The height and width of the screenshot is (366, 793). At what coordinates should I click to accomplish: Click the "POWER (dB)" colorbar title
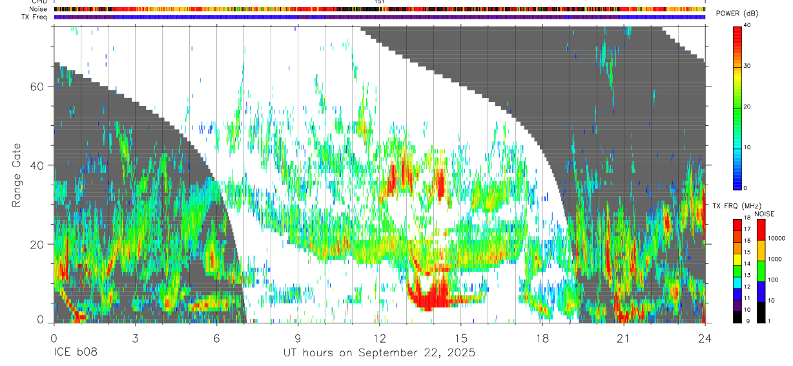pyautogui.click(x=737, y=14)
